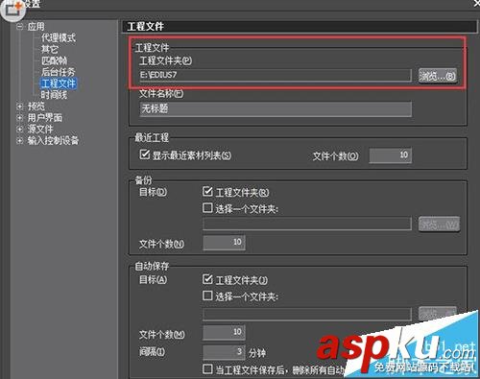The image size is (480, 379).
Task: Open the 后台任务 settings page
Action: tap(59, 72)
